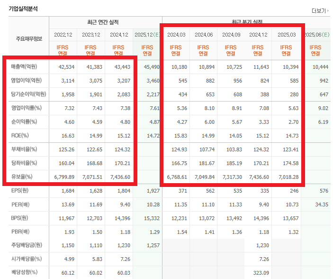Select the 2024.09 quarterly column header

(x=231, y=35)
